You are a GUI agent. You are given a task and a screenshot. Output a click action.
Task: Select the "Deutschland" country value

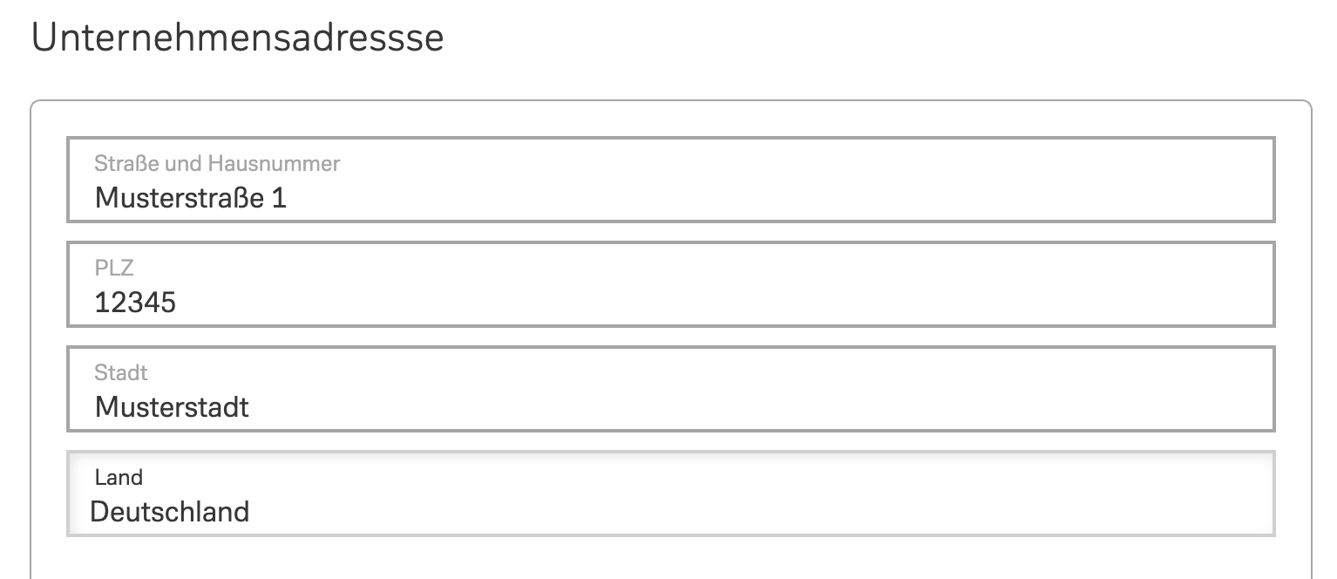[x=170, y=511]
